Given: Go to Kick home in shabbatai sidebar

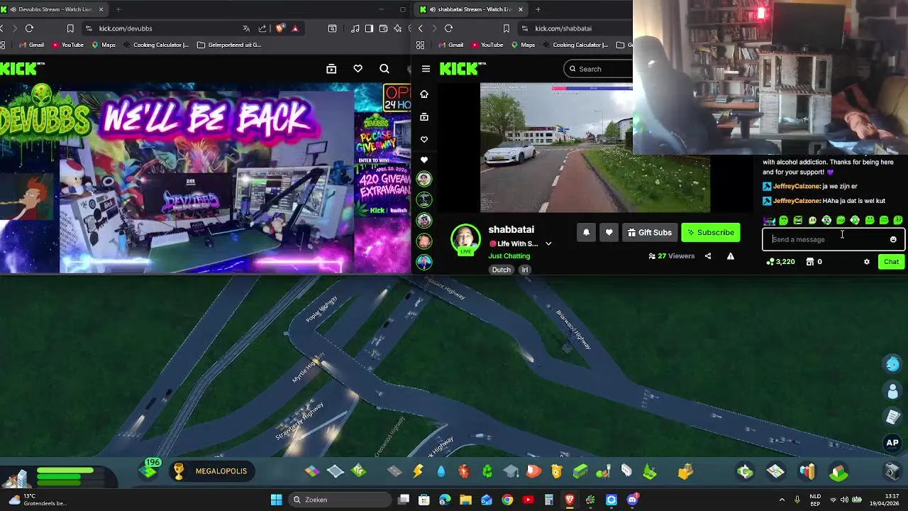Looking at the screenshot, I should tap(424, 94).
